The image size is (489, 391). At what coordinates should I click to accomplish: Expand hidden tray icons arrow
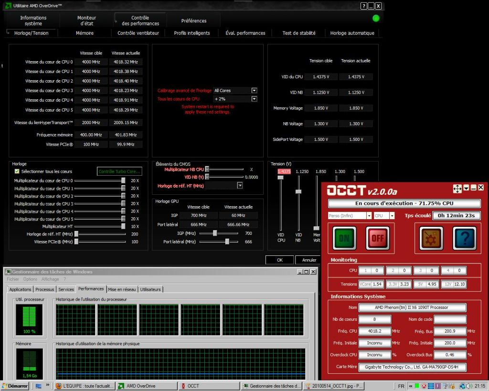coord(411,386)
